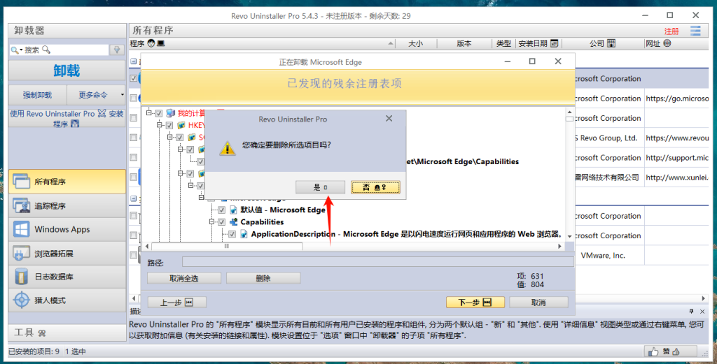717x364 pixels.
Task: Close the description panel with its X icon
Action: pyautogui.click(x=702, y=311)
